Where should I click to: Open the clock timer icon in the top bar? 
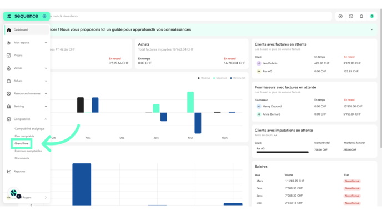point(351,16)
